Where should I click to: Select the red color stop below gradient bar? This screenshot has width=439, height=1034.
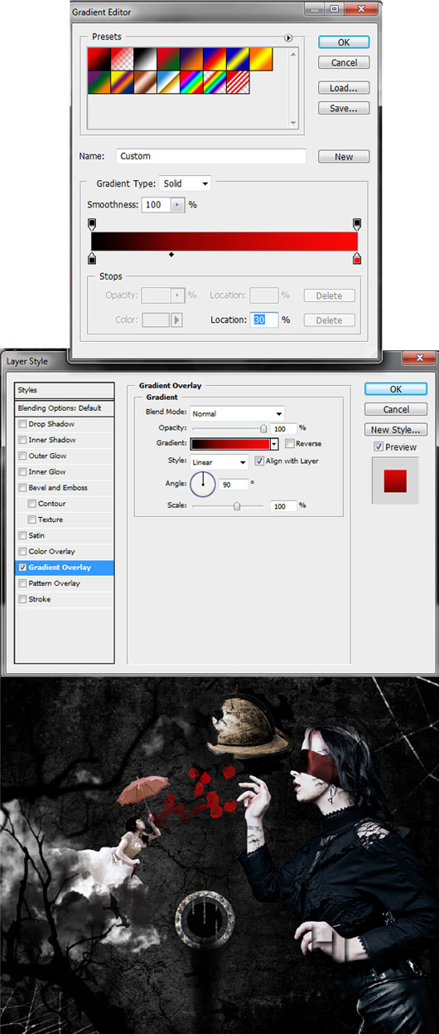(357, 259)
